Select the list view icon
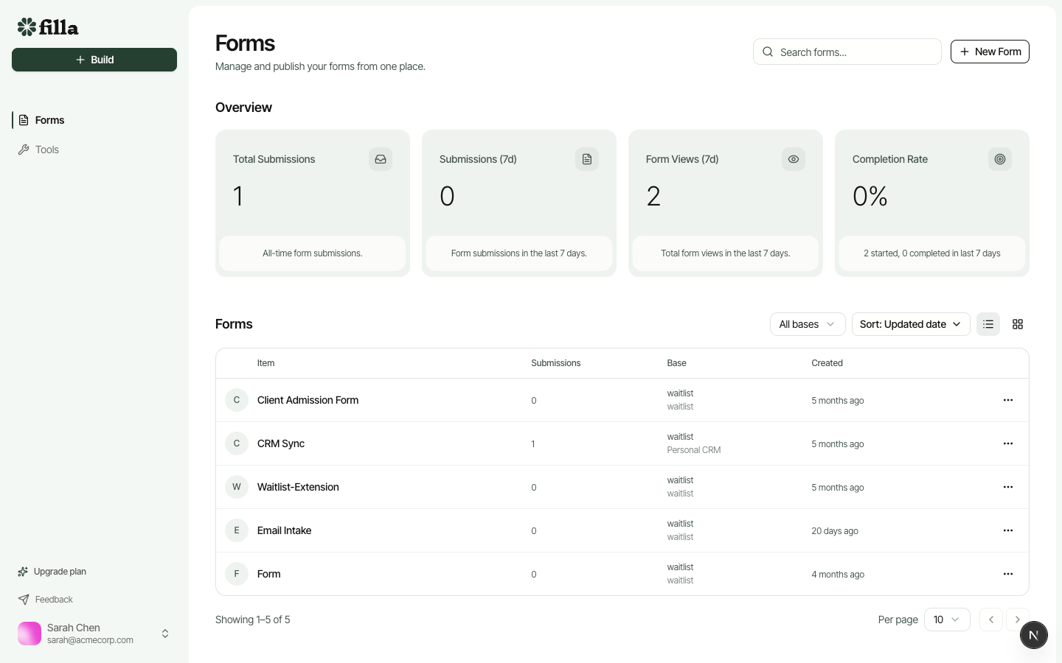 [988, 324]
